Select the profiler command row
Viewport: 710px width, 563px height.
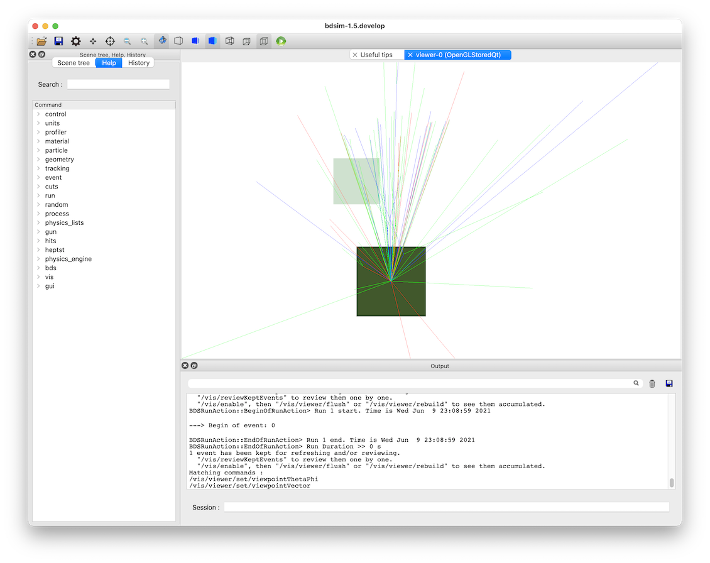[104, 132]
